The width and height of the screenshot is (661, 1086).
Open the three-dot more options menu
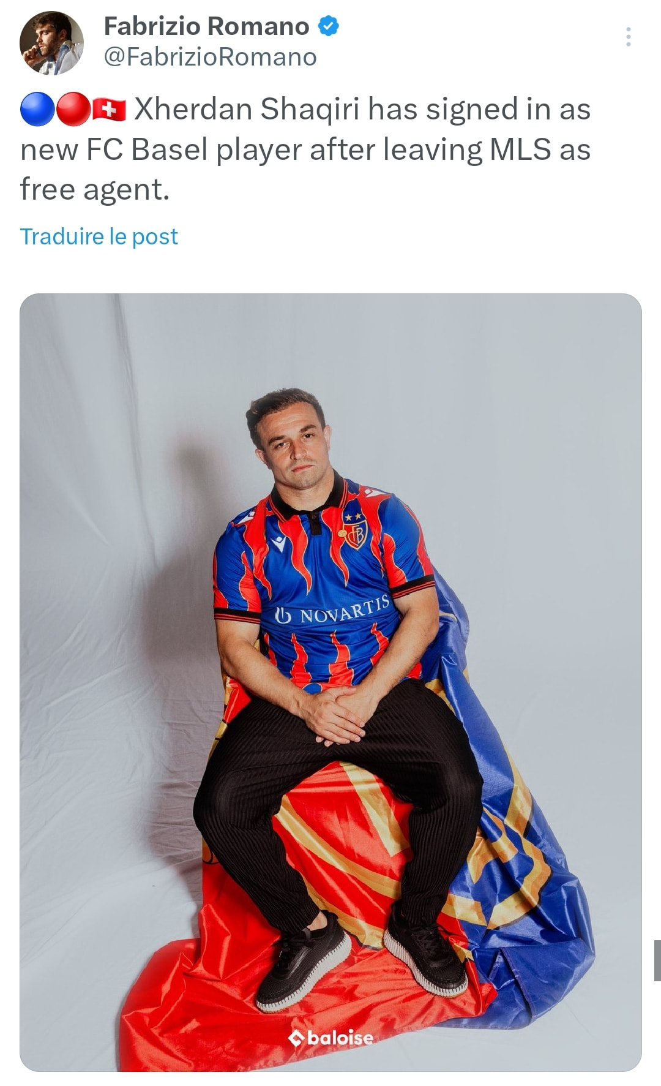click(628, 37)
